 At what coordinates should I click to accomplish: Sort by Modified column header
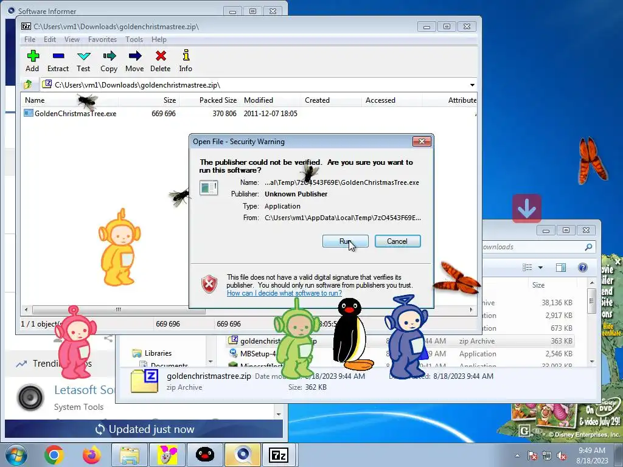(270, 100)
